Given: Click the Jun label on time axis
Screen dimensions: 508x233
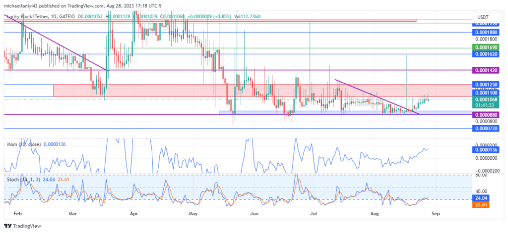Looking at the screenshot, I should pyautogui.click(x=254, y=214).
